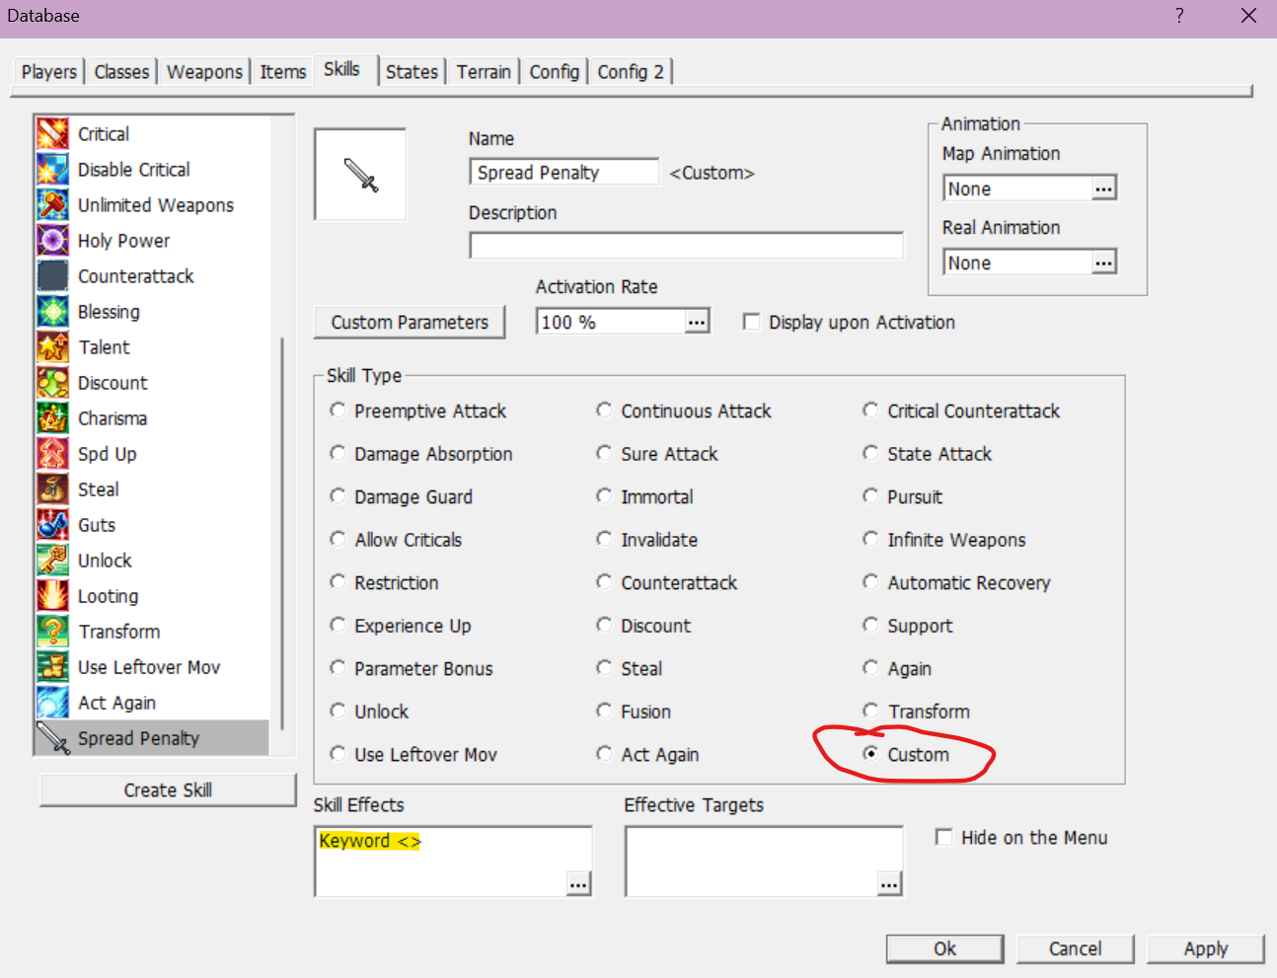This screenshot has height=978, width=1277.
Task: Click the Create Skill button
Action: pyautogui.click(x=168, y=790)
